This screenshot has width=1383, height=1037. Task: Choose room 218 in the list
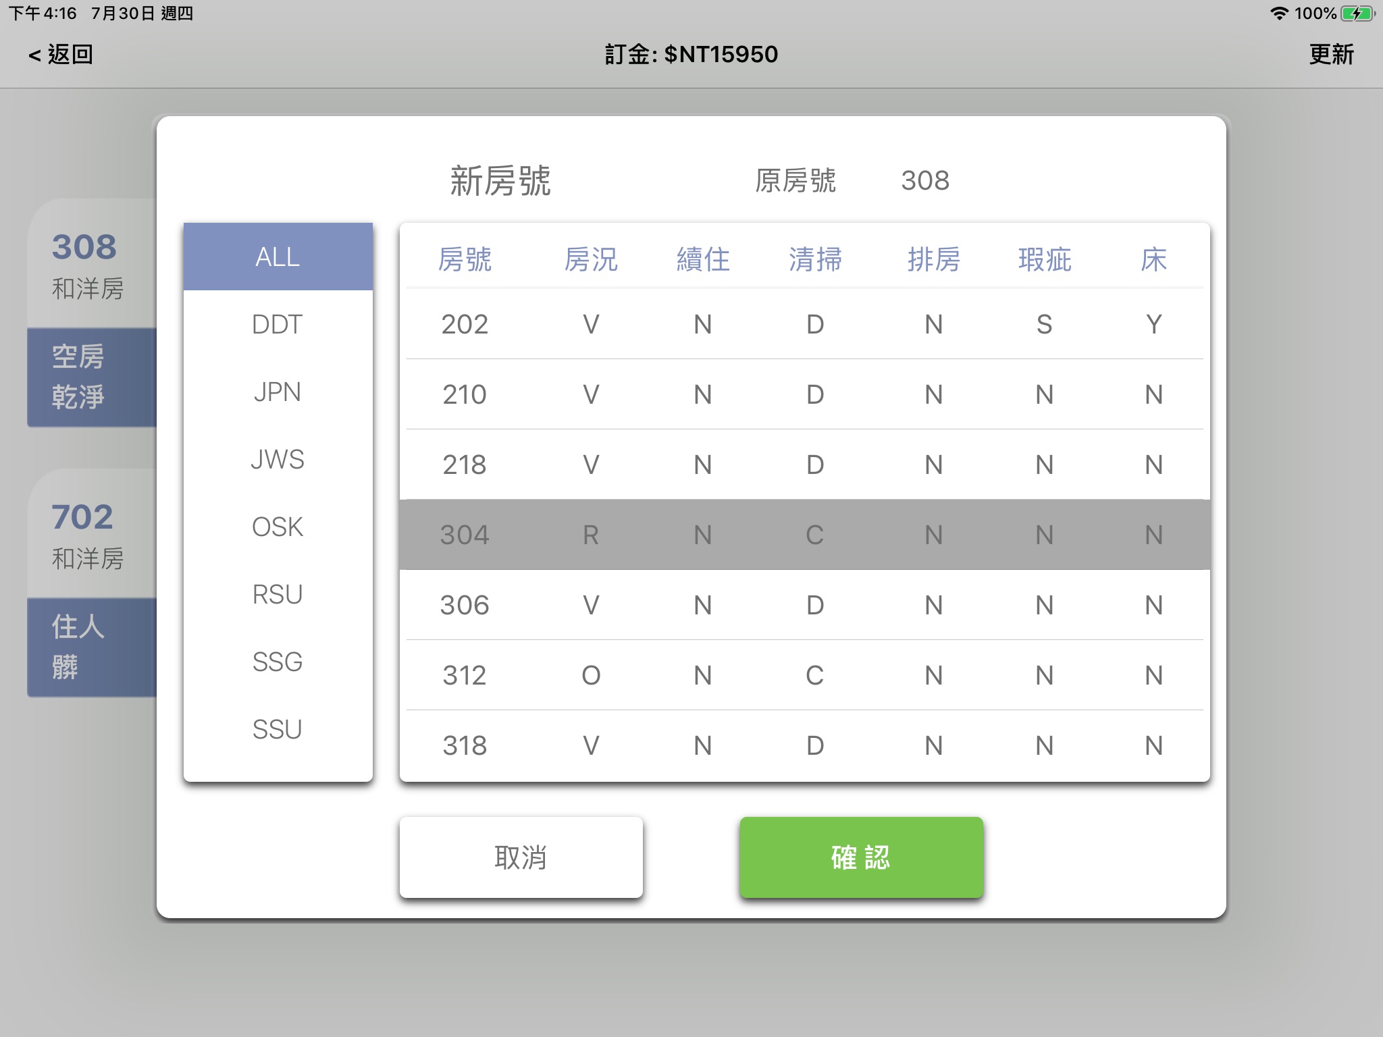[805, 464]
